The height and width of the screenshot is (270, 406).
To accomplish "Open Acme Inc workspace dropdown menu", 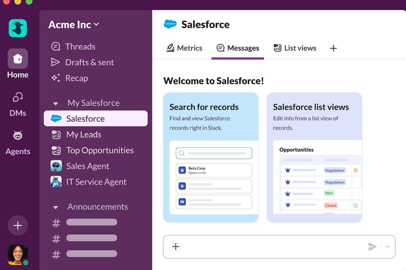I will pyautogui.click(x=74, y=25).
